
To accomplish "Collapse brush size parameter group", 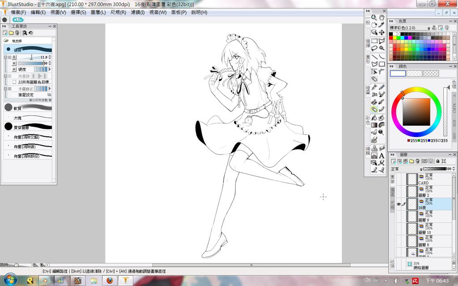I will coord(5,57).
